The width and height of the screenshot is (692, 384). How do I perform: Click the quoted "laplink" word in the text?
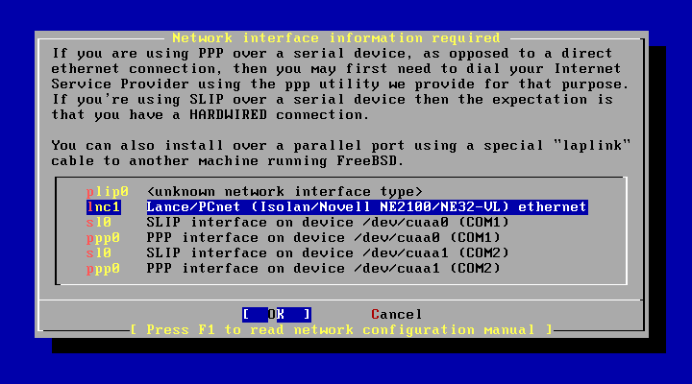[x=592, y=146]
